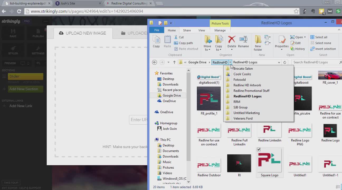Viewport: 342px width, 190px height.
Task: Open the Quick Access Toolbar customize dropdown
Action: coord(171,23)
